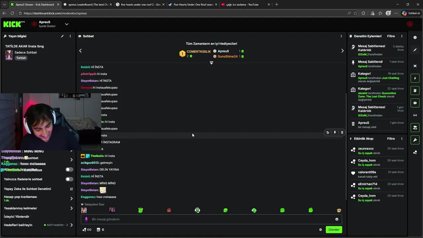Image resolution: width=423 pixels, height=238 pixels.
Task: Click the shop icon with 0
Action: 100,230
